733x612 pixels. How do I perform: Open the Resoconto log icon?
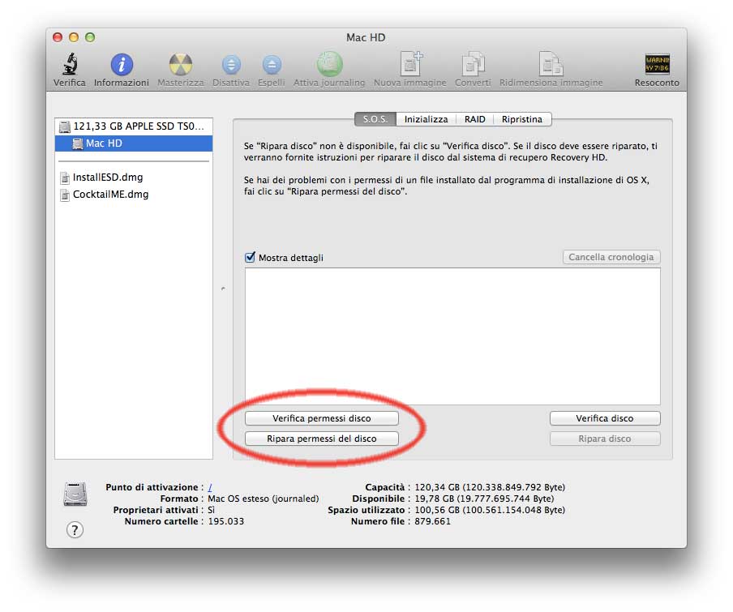(657, 65)
